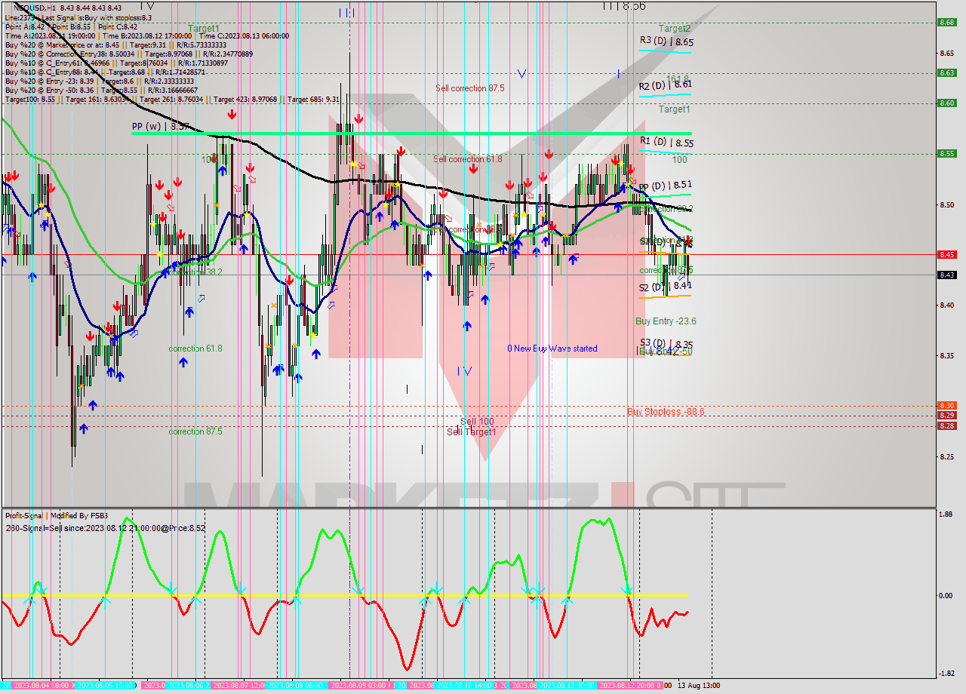
Task: Click the 'Buy Stoploss -88.6' label
Action: pyautogui.click(x=666, y=411)
